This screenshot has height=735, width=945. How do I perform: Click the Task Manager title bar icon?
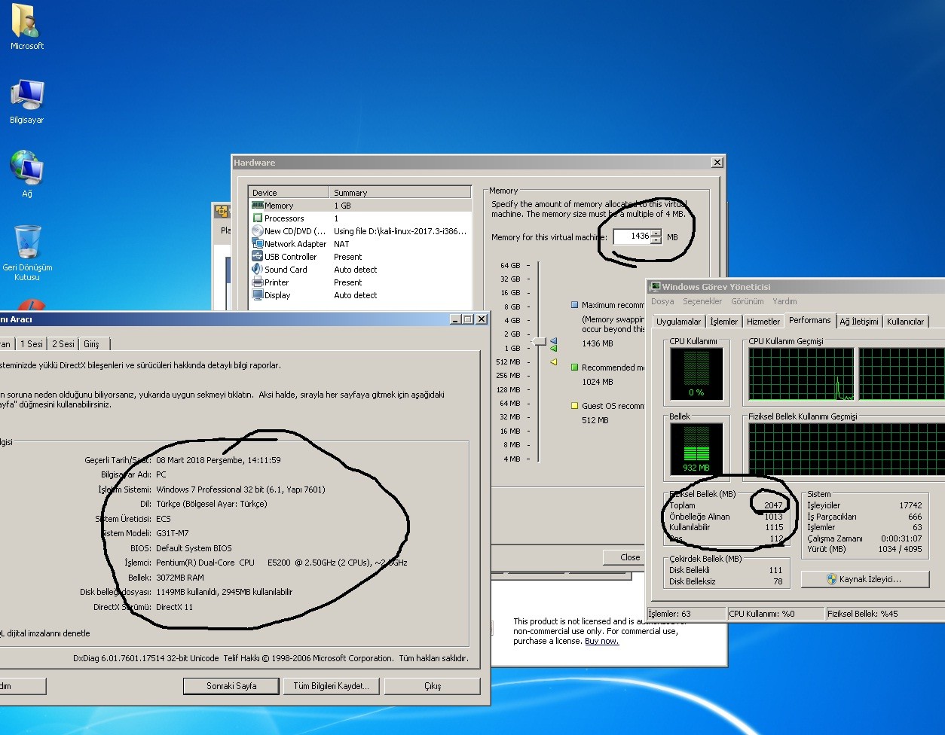(x=656, y=287)
